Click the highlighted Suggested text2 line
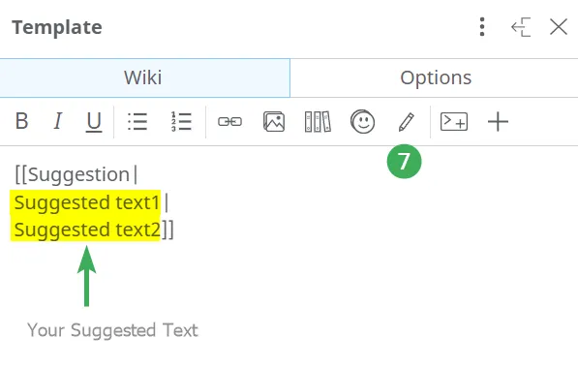Viewport: 578px width, 369px height. tap(85, 230)
